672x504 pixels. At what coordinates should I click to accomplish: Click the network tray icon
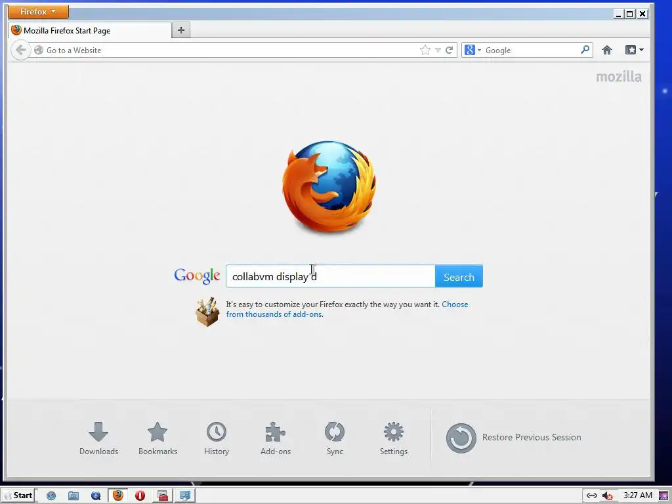pyautogui.click(x=592, y=496)
